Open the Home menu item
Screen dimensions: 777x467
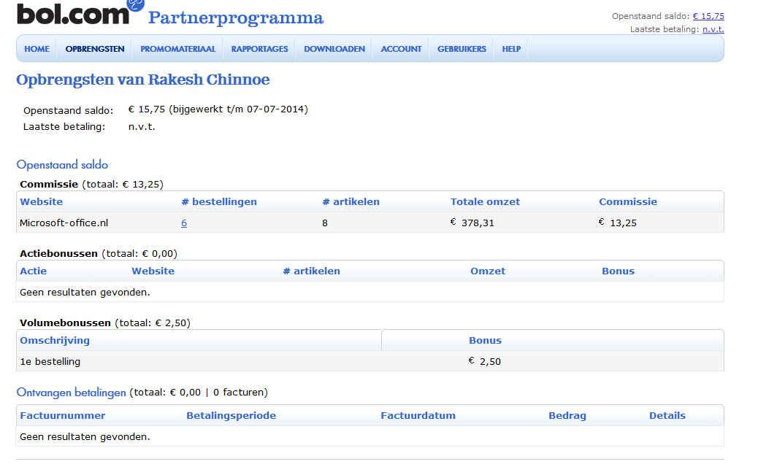pos(37,49)
